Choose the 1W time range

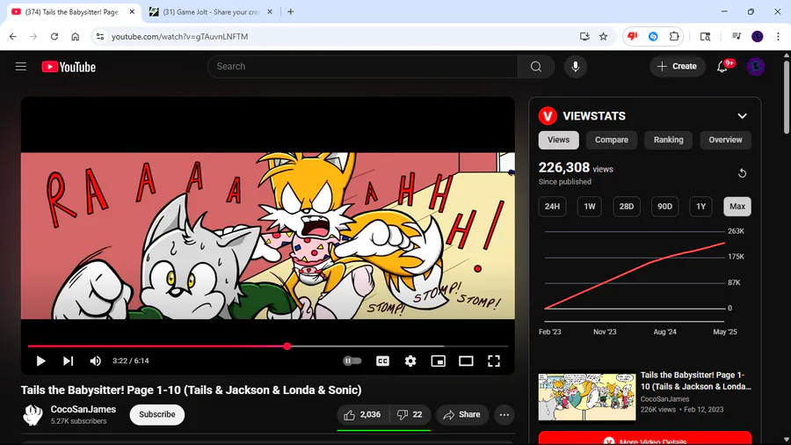pos(589,207)
